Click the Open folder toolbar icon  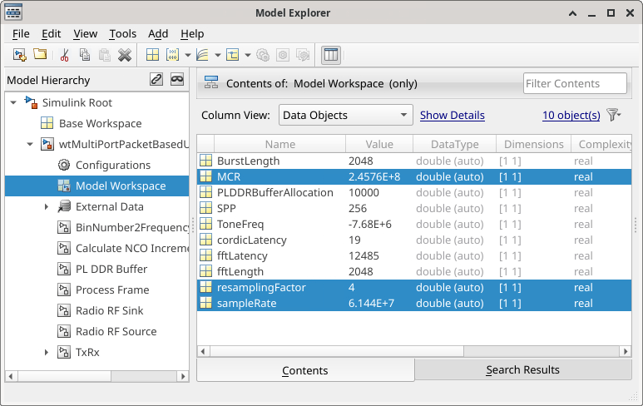[40, 55]
